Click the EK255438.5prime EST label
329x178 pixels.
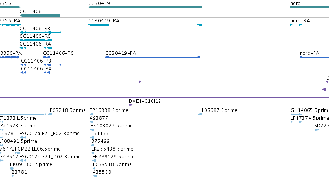point(112,149)
